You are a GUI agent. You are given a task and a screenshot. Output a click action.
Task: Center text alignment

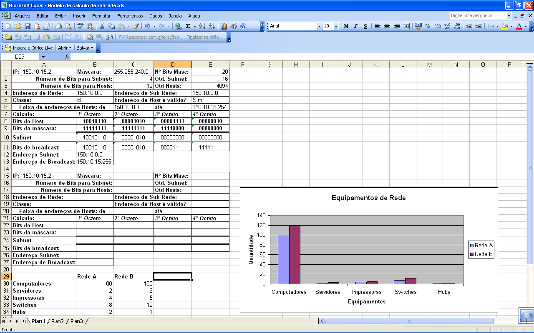pos(387,26)
